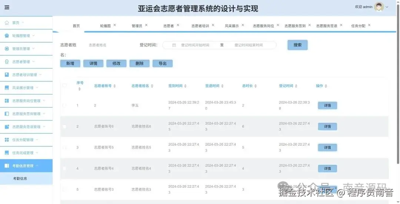The width and height of the screenshot is (400, 204).
Task: Click the calendar icon in date range
Action: [x=174, y=45]
